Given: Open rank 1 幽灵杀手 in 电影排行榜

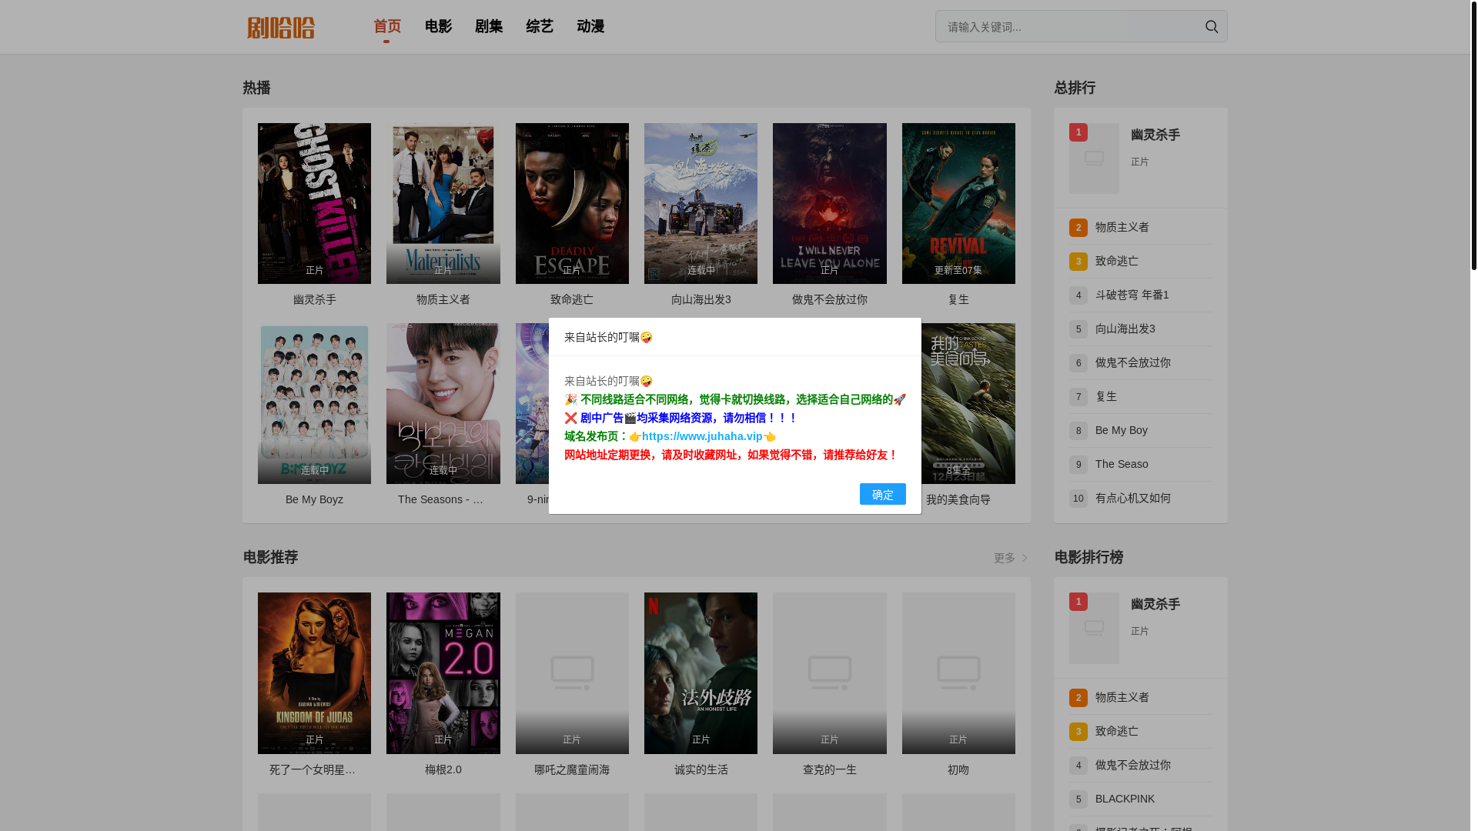Looking at the screenshot, I should (x=1155, y=604).
